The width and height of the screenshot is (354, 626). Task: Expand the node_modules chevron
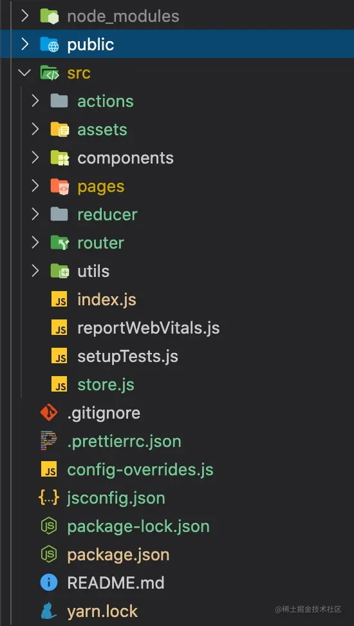point(25,16)
